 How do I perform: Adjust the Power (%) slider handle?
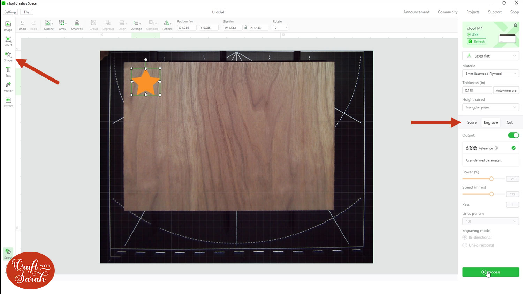[x=491, y=179]
